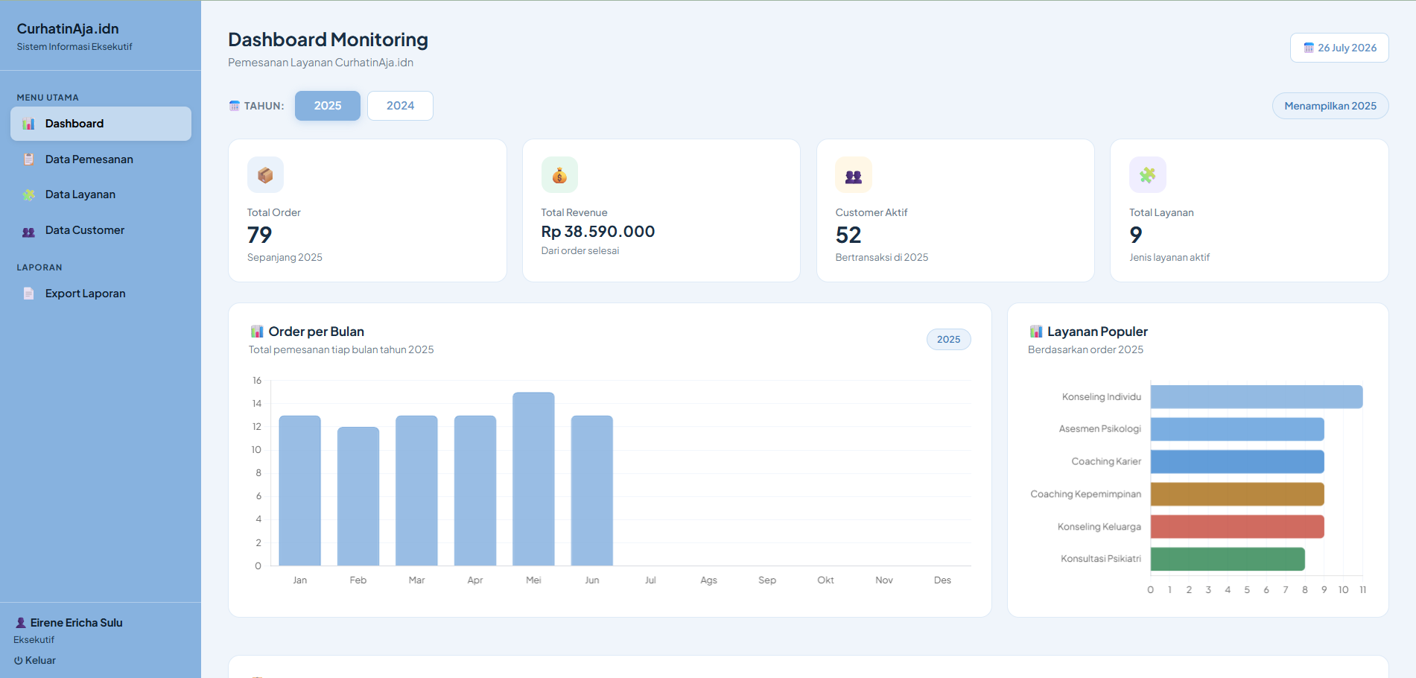
Task: Click the Total Order package icon
Action: pos(265,175)
